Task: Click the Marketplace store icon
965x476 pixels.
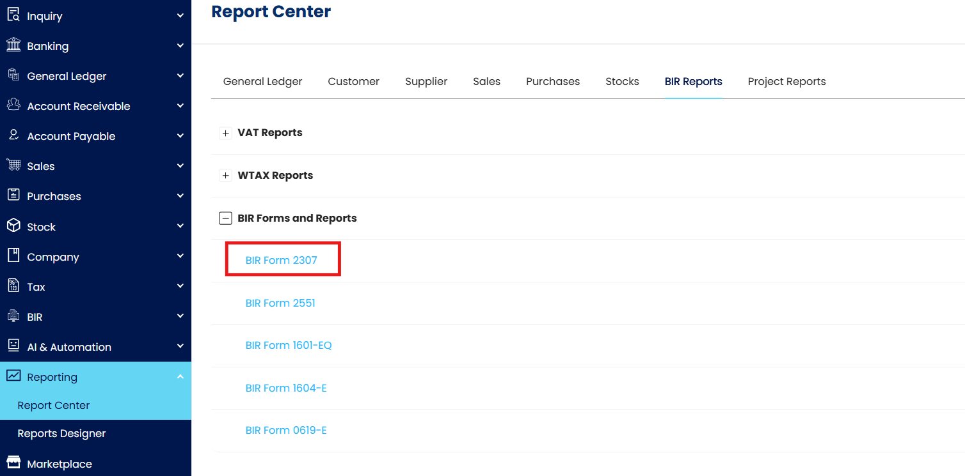Action: (x=13, y=463)
